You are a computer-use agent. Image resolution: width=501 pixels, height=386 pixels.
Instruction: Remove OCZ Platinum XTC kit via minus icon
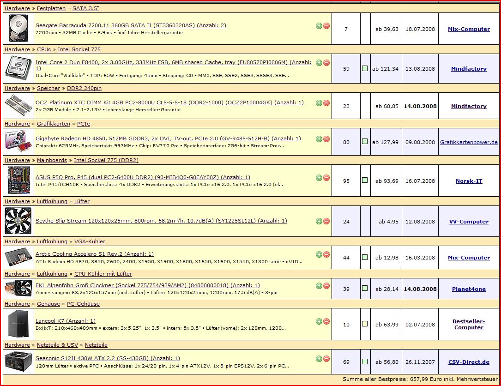(x=326, y=103)
